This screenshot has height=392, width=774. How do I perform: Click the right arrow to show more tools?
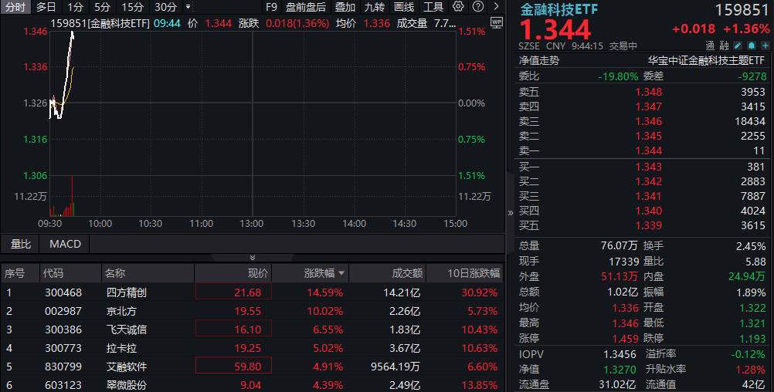click(x=496, y=6)
